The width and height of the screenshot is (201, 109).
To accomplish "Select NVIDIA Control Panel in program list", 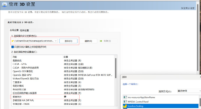I will 161,102.
